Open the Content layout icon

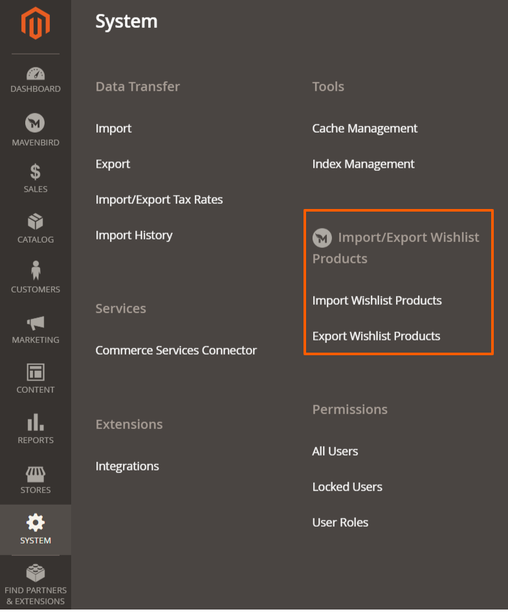coord(36,372)
